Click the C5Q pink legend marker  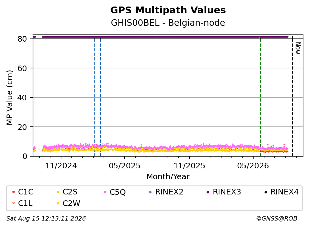pos(105,192)
